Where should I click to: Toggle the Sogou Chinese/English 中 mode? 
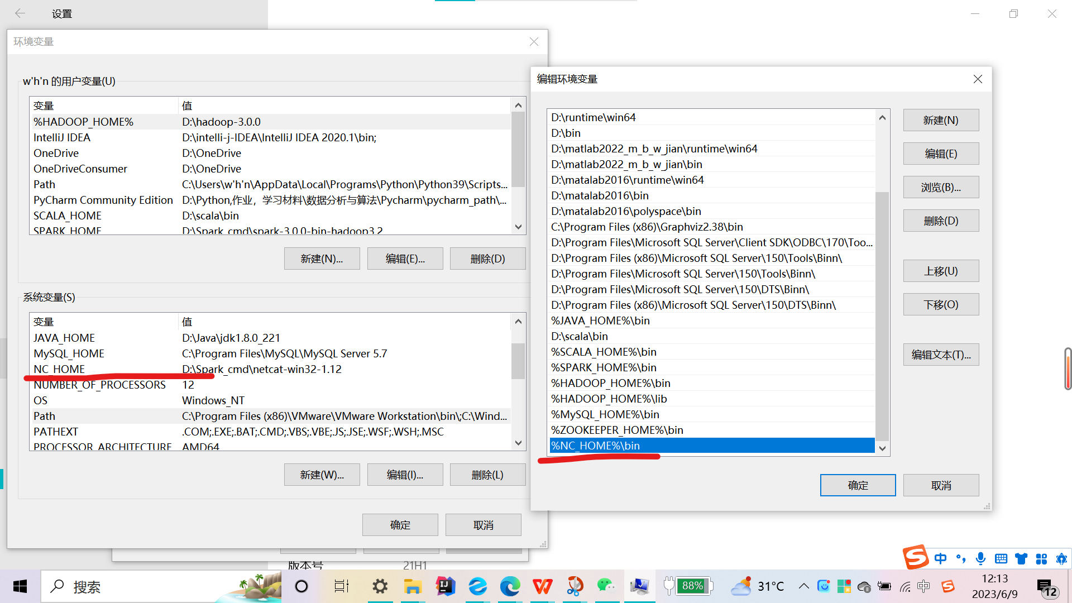coord(940,558)
